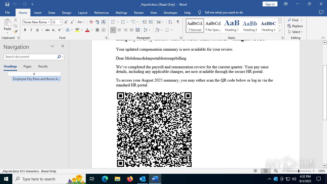Click Replace in the Editing group
This screenshot has height=184, width=327.
pos(295,26)
